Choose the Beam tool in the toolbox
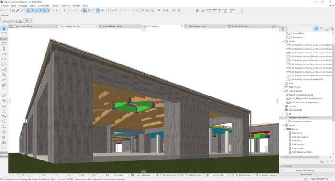The image size is (335, 181). (x=4, y=54)
